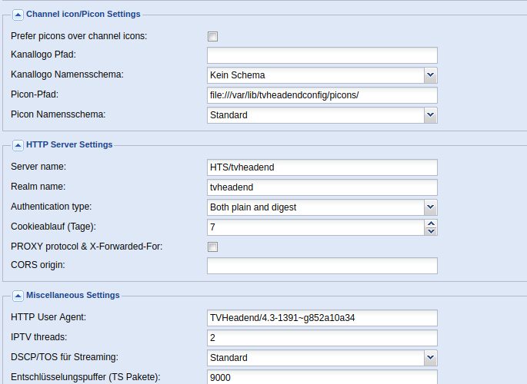The width and height of the screenshot is (527, 384).
Task: Open the DSCP/TOS für Streaming dropdown arrow
Action: point(431,358)
